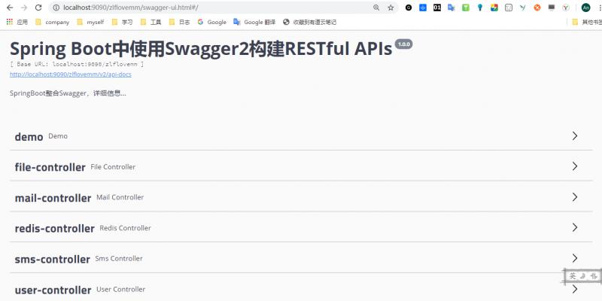Open the 学习 bookmark folder
This screenshot has width=602, height=301.
click(x=122, y=23)
